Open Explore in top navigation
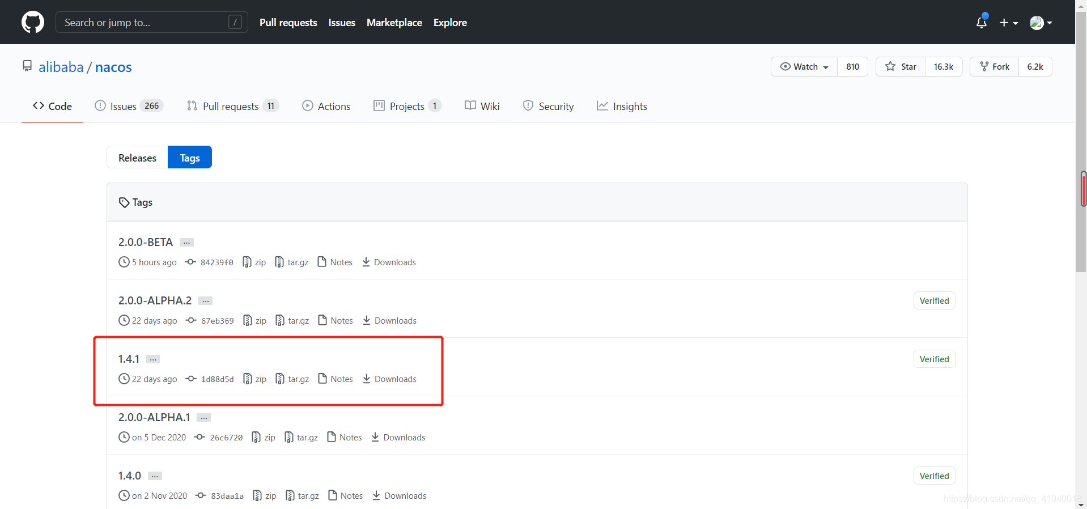 [450, 23]
